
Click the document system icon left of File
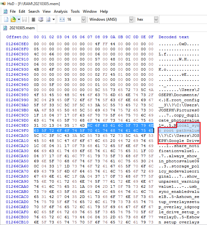pos(5,11)
